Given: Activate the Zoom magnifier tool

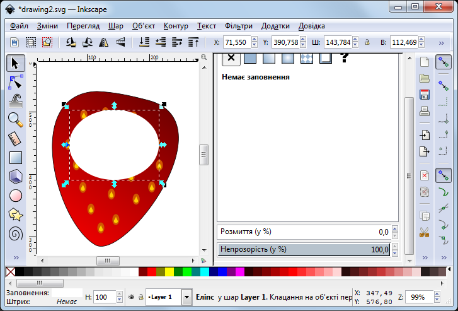Looking at the screenshot, I should point(16,119).
